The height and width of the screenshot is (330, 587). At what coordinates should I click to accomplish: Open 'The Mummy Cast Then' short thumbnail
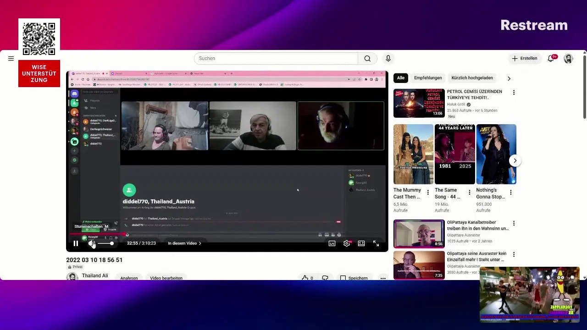click(413, 154)
